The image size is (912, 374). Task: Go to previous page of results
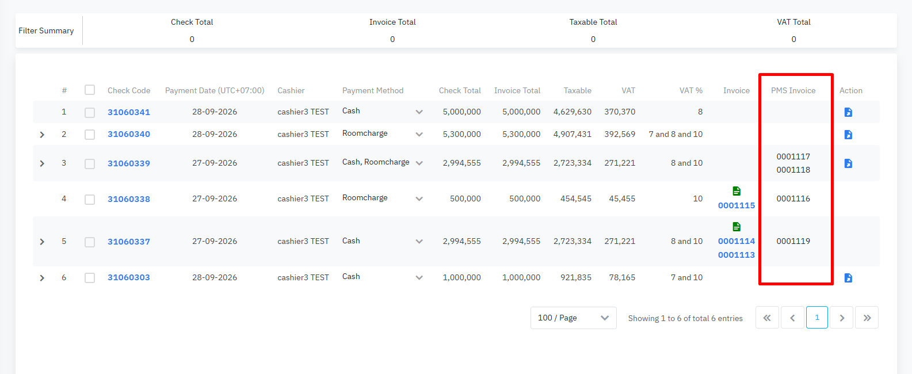tap(792, 318)
